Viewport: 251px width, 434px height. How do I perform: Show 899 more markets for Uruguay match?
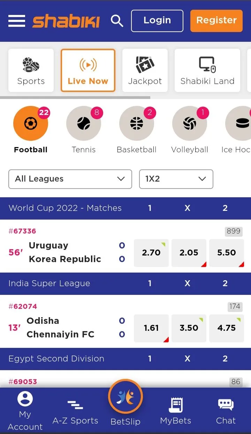tap(234, 231)
